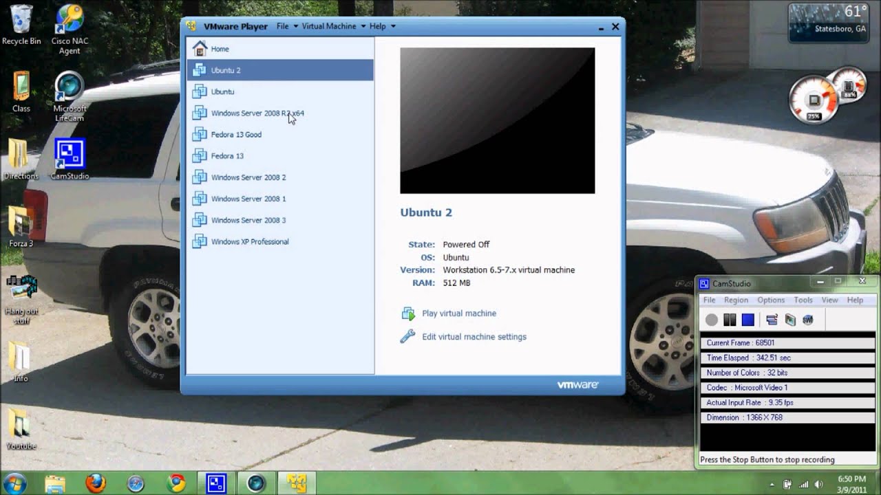Select the plain Ubuntu virtual machine

[280, 91]
